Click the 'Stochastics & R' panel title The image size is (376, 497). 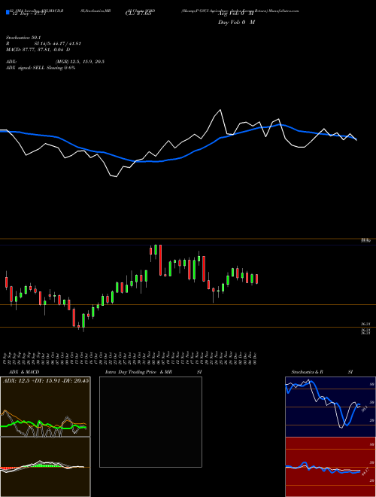308,372
